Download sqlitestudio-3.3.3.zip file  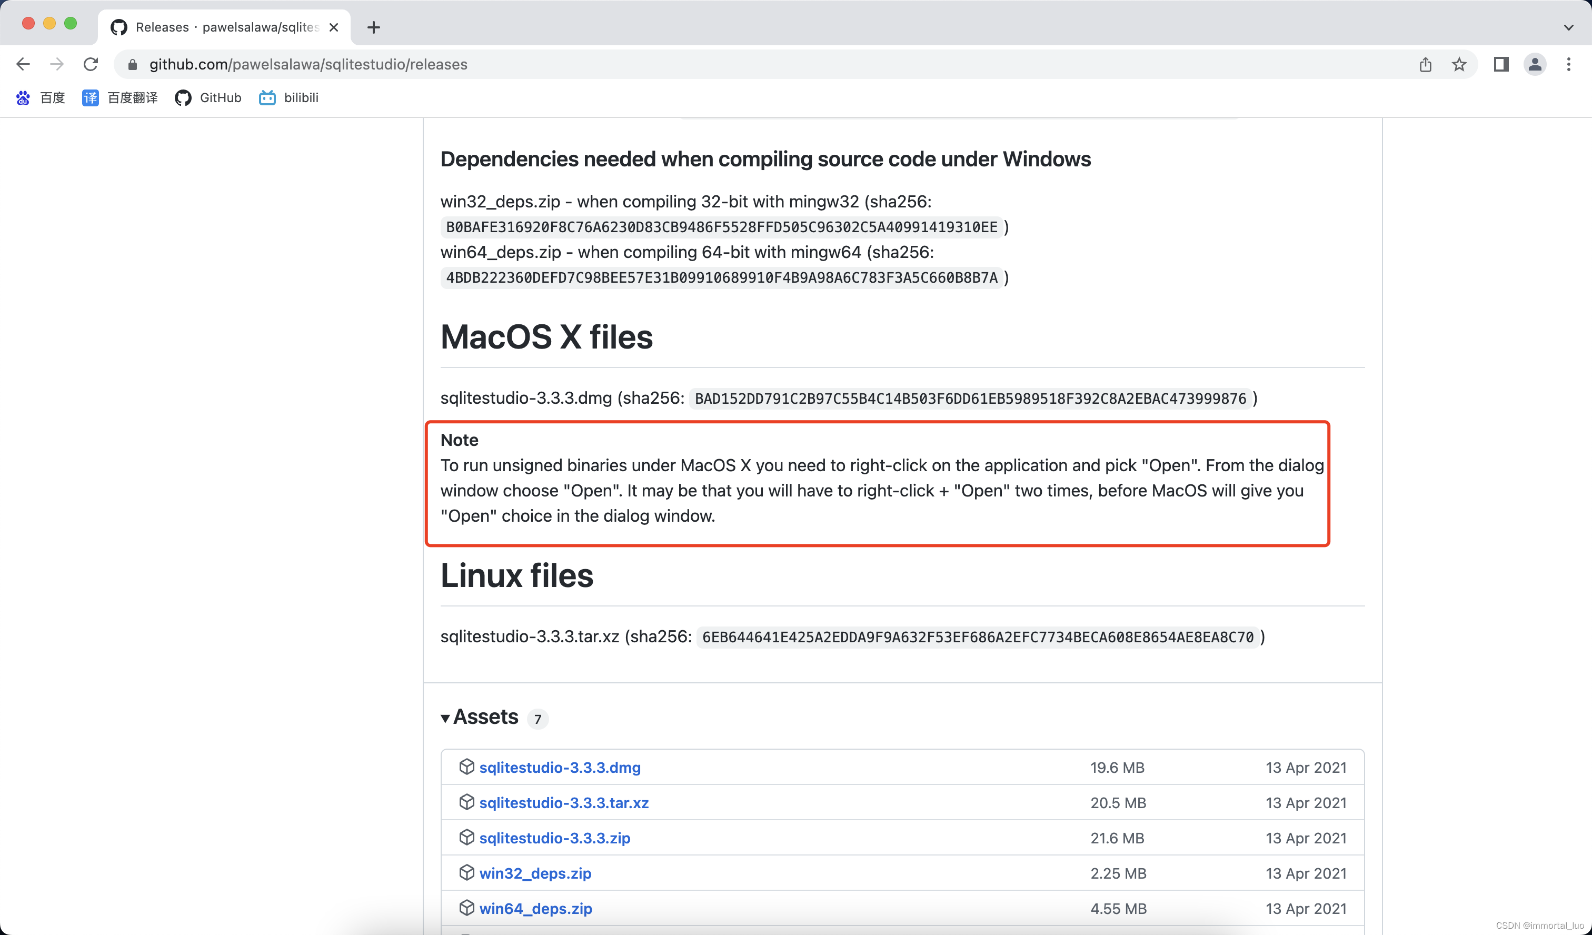click(x=554, y=838)
